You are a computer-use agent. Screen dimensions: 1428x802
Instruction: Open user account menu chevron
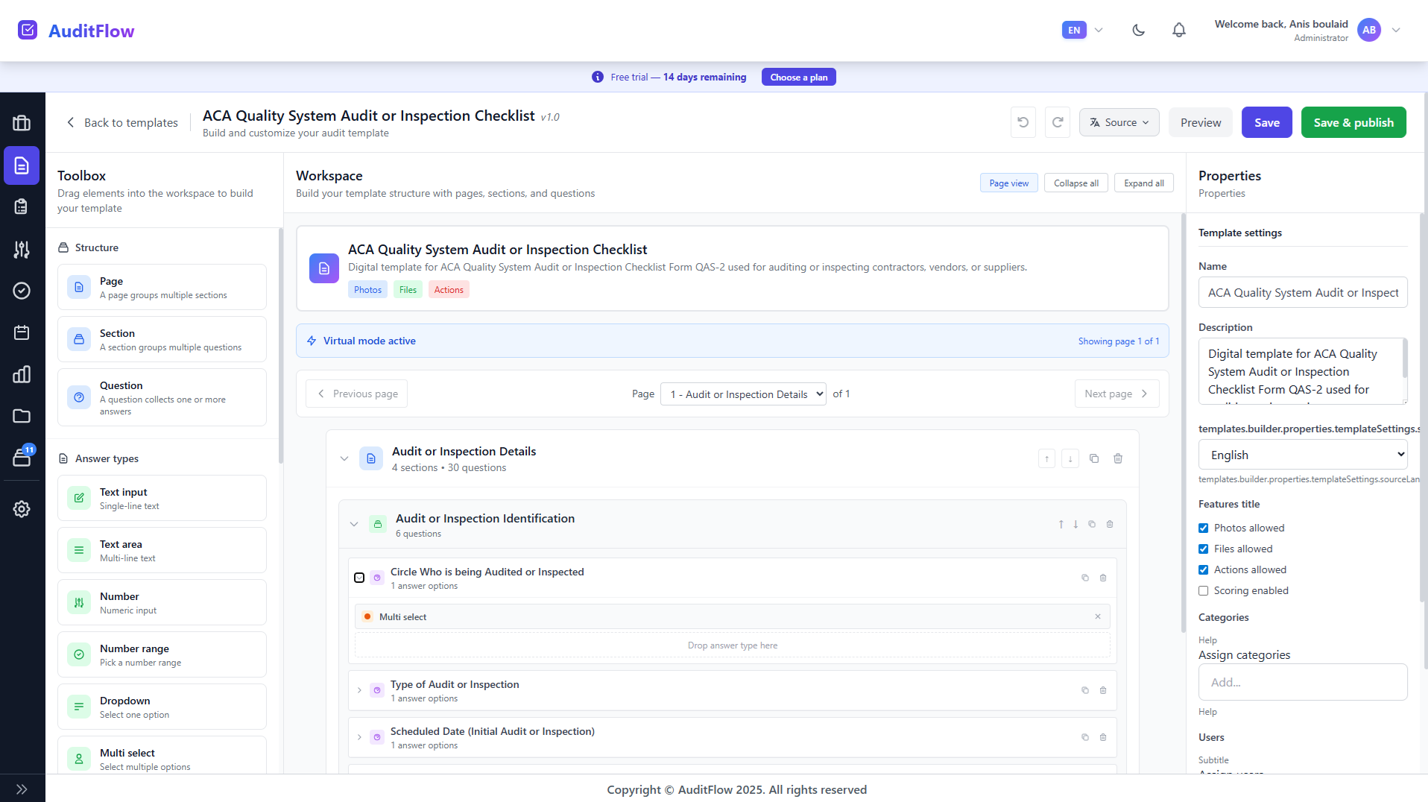coord(1396,31)
